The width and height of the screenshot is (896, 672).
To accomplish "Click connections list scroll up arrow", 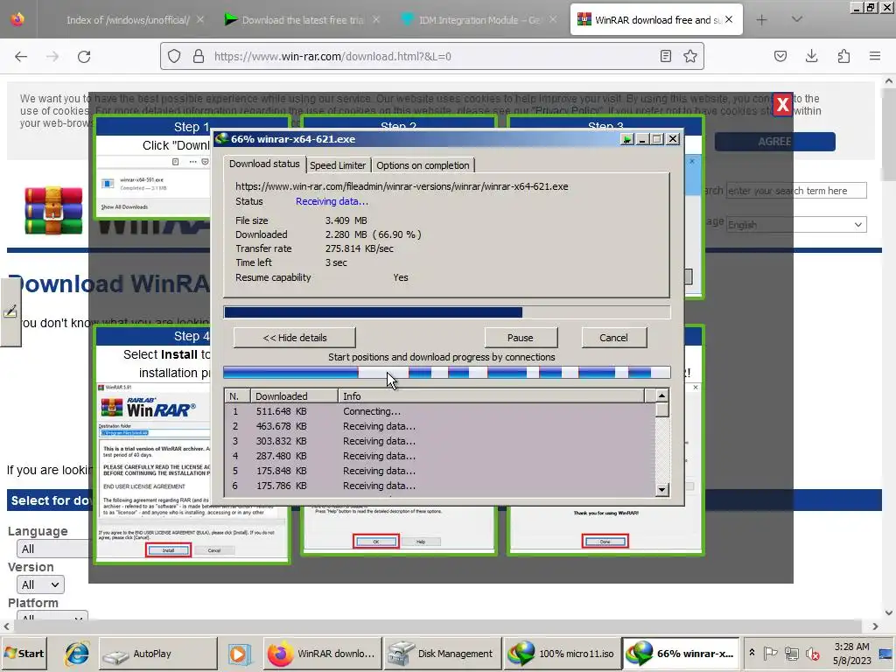I will coord(661,395).
